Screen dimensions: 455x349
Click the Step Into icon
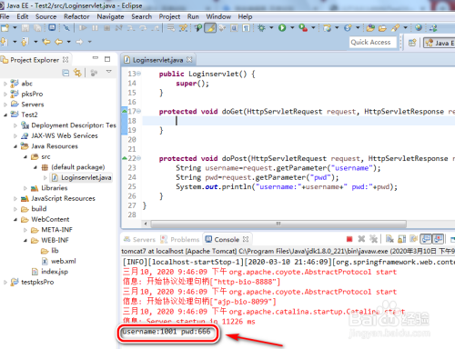click(x=131, y=28)
